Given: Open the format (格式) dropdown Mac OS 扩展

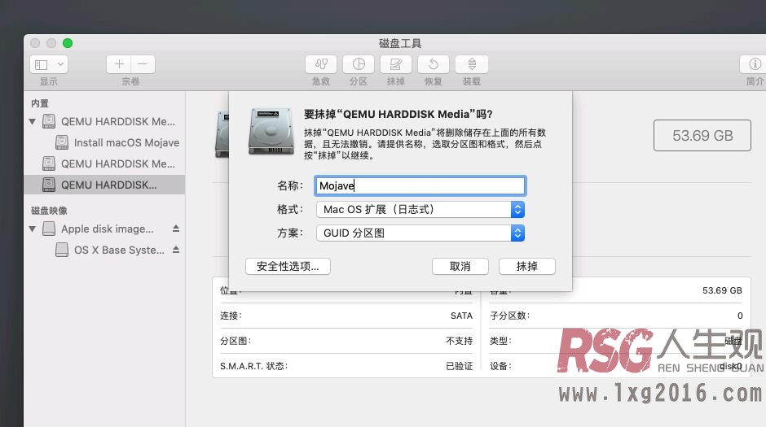Looking at the screenshot, I should click(x=420, y=210).
